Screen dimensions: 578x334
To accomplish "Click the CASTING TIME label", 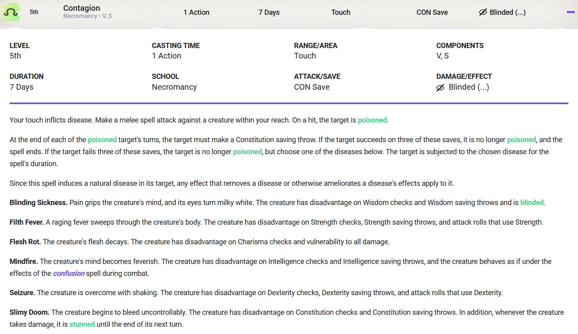I will tap(176, 46).
